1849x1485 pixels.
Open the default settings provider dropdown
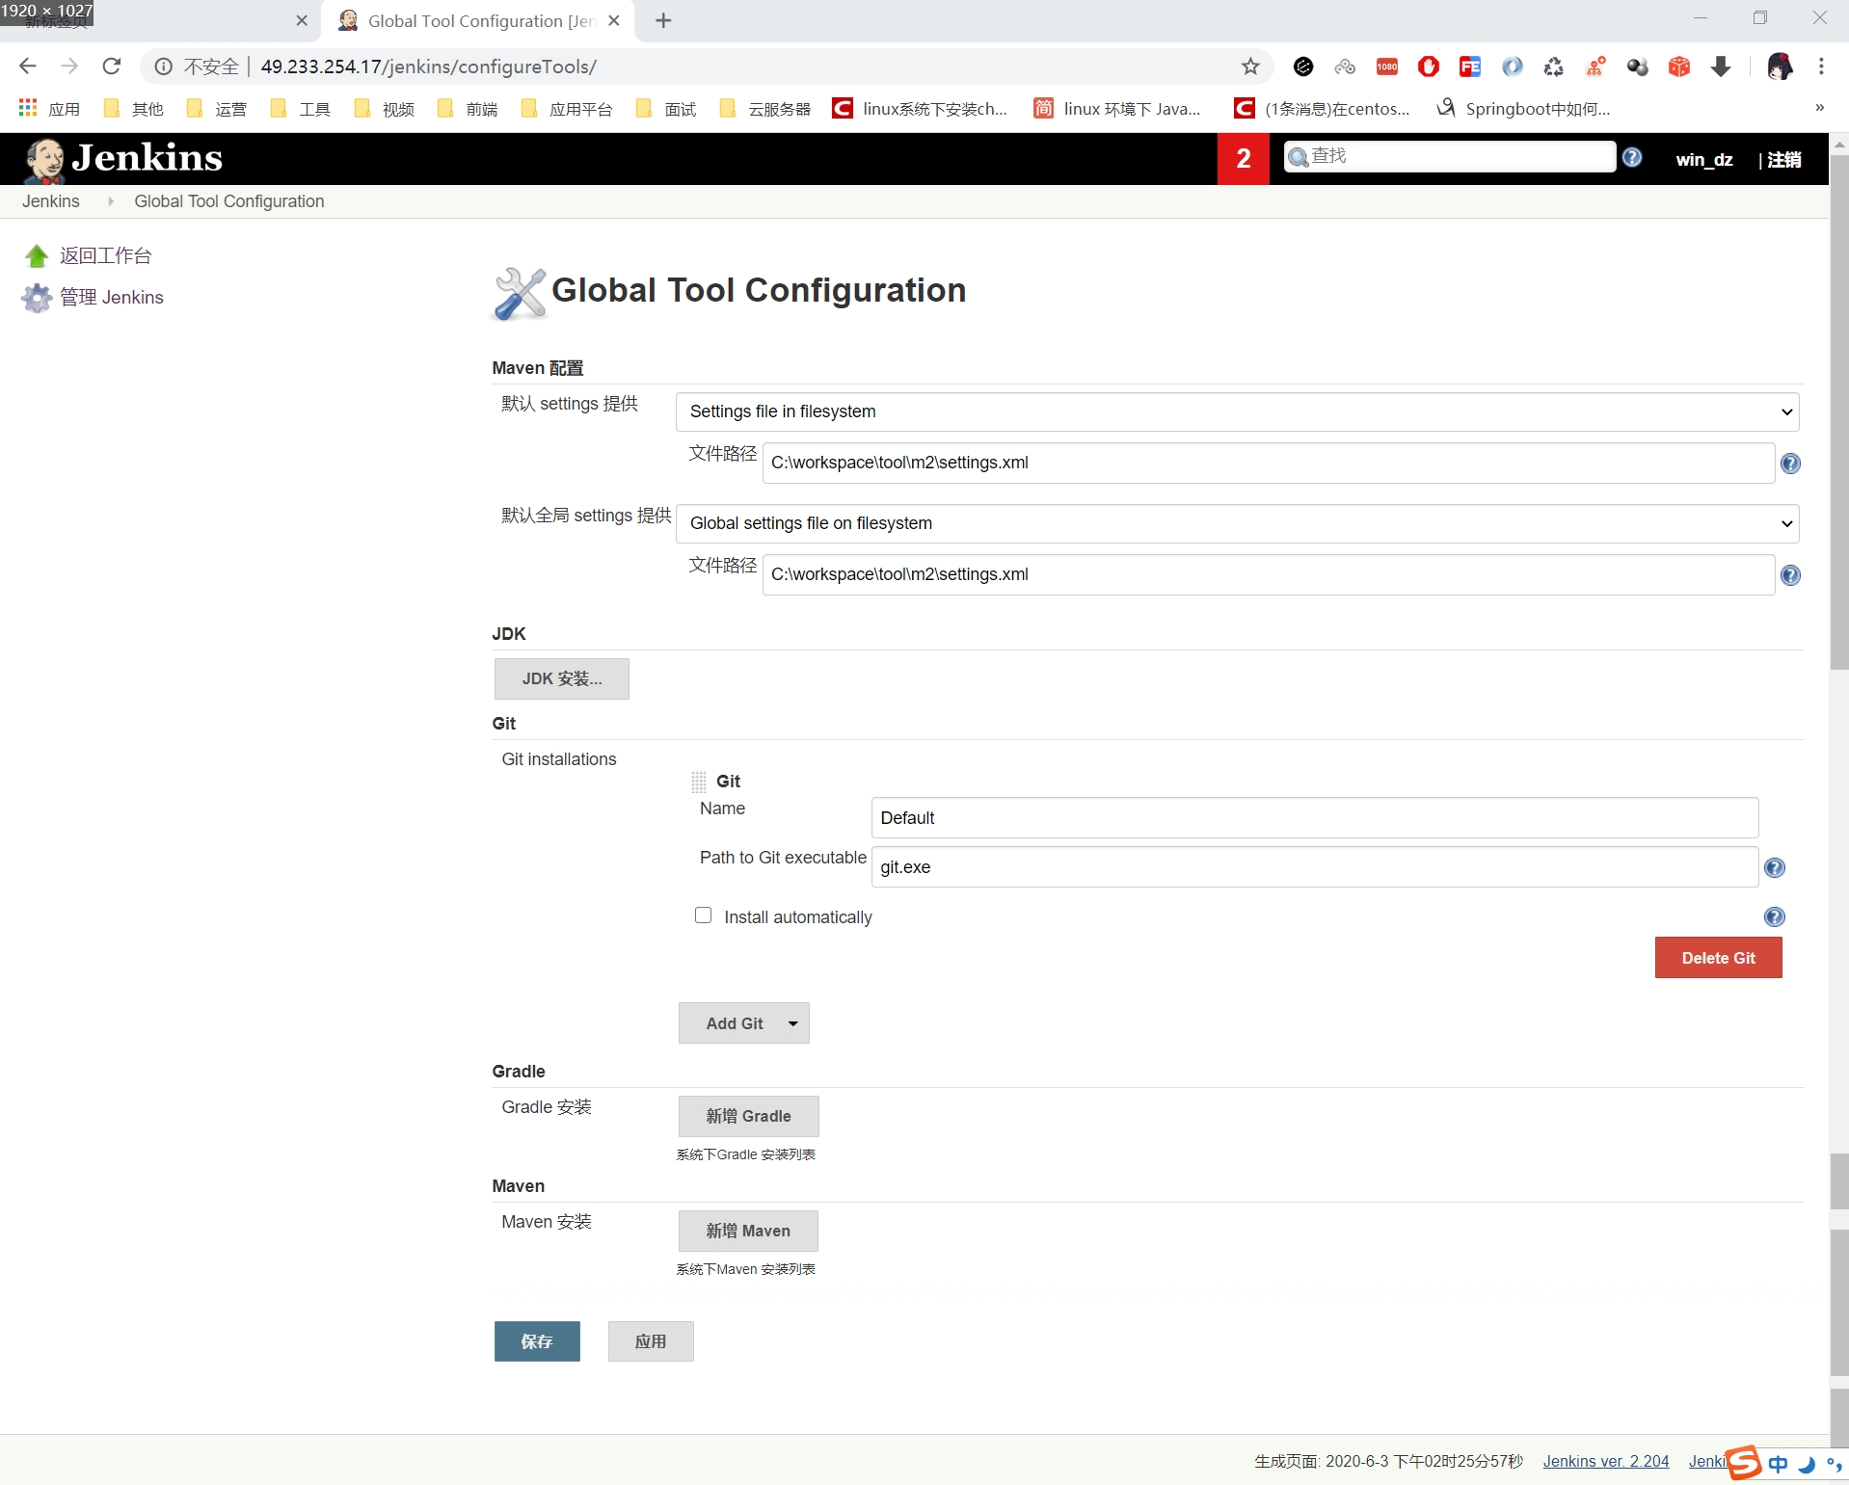1237,411
